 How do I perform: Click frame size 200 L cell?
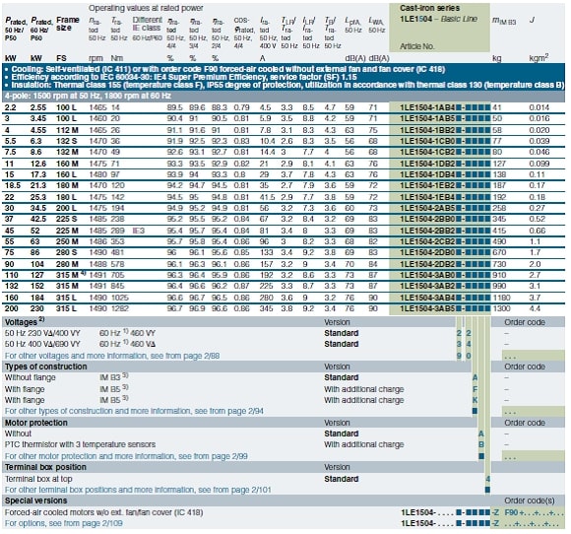click(66, 208)
